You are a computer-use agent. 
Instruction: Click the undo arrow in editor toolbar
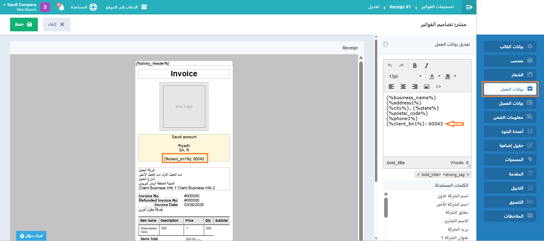click(x=390, y=66)
